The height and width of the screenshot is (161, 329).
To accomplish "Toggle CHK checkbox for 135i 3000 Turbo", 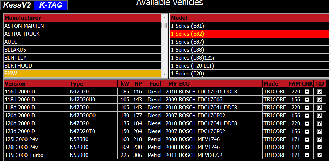I will click(307, 155).
